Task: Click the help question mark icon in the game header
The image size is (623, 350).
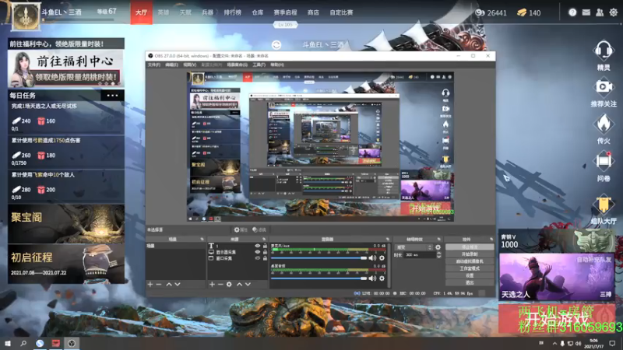Action: [572, 12]
